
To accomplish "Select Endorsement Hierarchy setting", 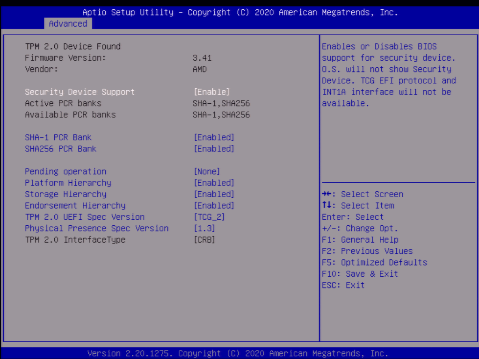I will click(75, 206).
